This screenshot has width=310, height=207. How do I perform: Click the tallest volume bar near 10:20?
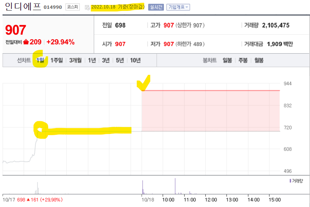point(175,186)
